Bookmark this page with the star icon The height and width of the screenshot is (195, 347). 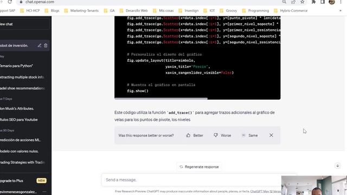(x=303, y=2)
